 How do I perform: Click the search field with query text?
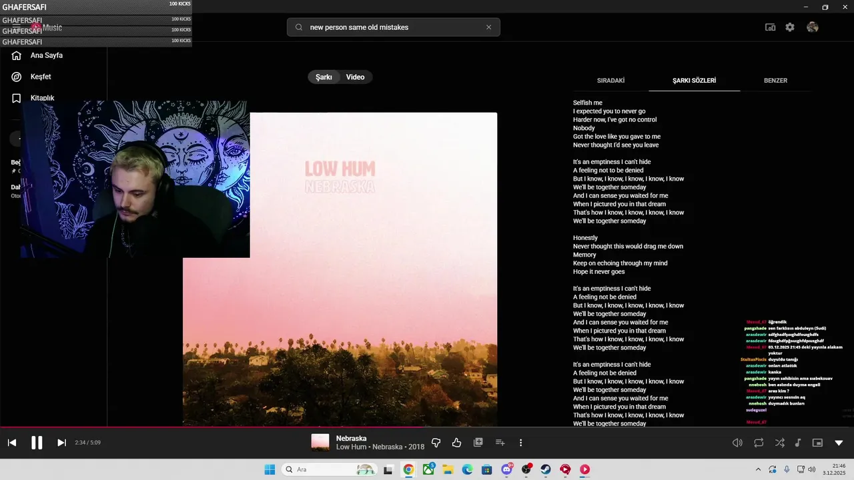tap(394, 27)
